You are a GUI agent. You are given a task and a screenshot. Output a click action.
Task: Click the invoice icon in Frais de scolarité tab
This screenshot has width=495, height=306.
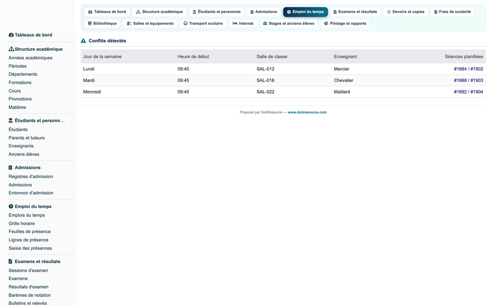(x=436, y=12)
